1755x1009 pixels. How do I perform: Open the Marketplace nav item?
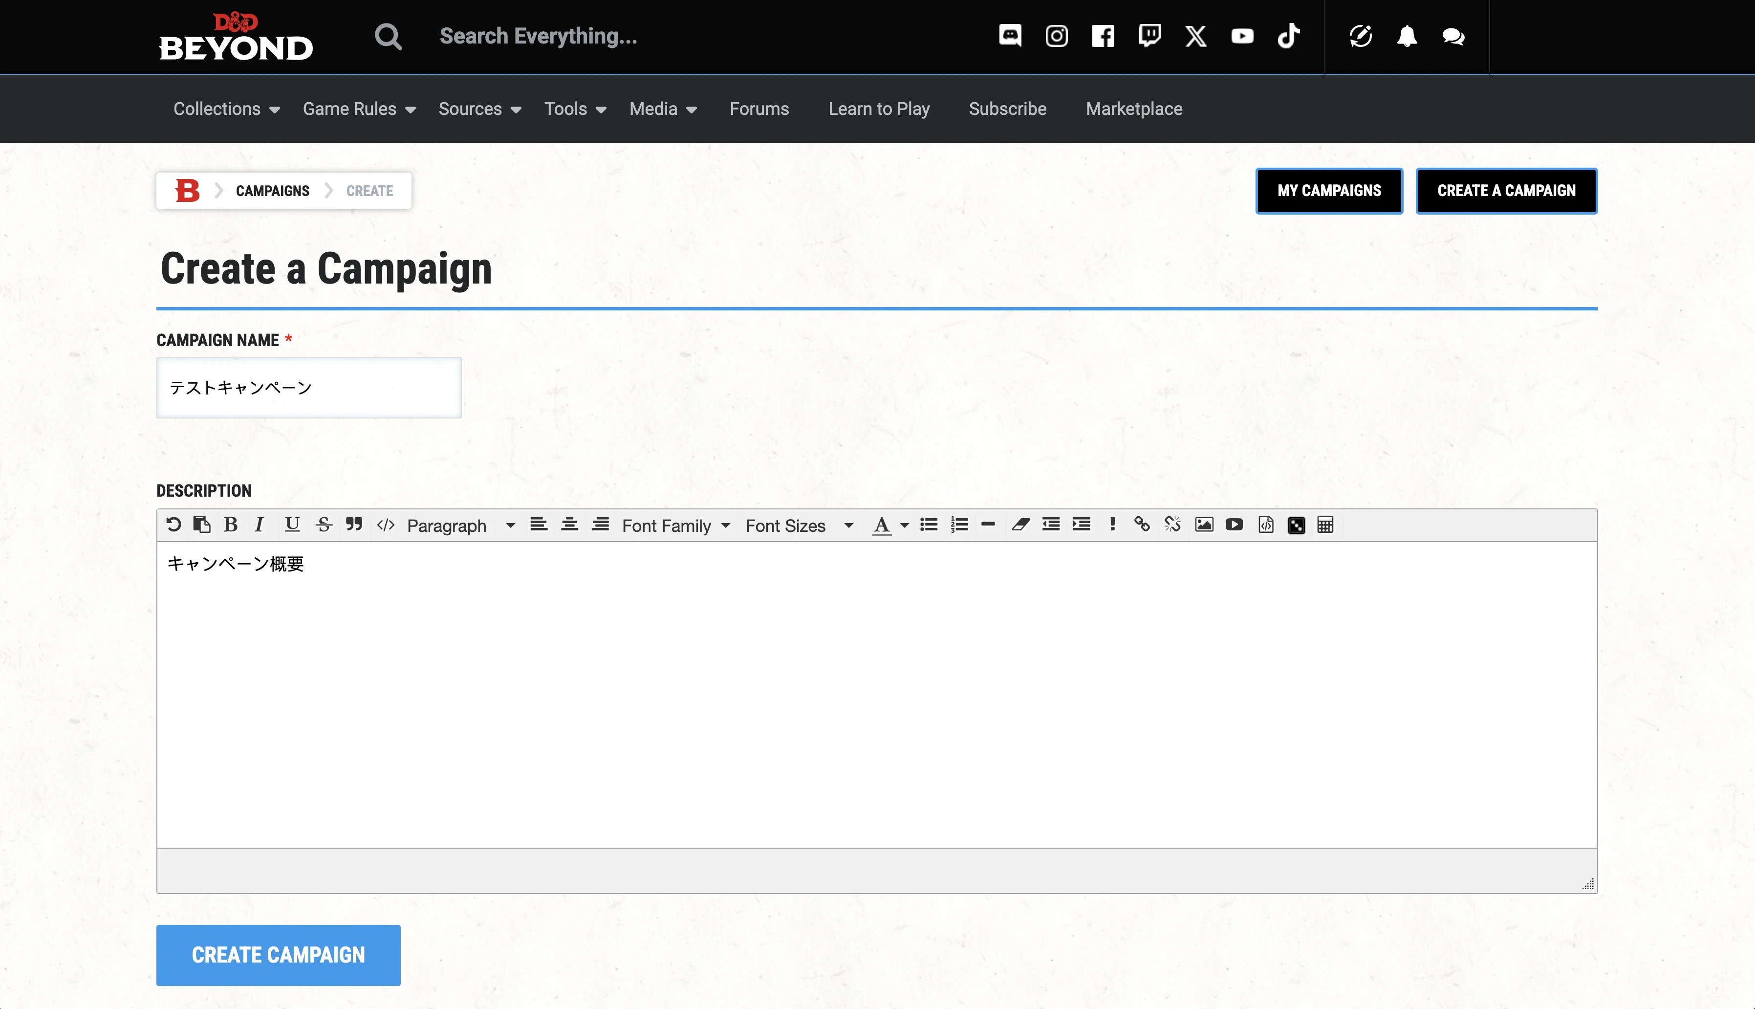1134,109
